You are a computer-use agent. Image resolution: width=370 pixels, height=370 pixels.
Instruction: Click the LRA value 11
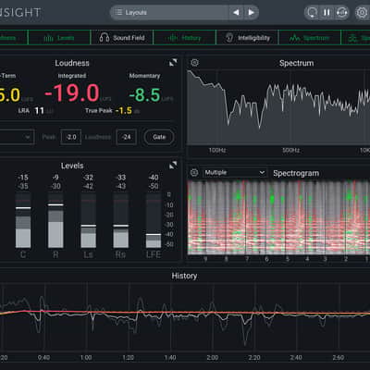39,110
